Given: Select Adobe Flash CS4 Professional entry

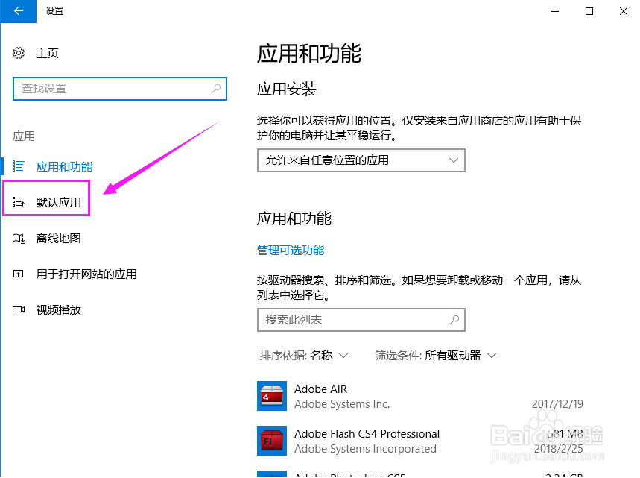Looking at the screenshot, I should pos(420,441).
